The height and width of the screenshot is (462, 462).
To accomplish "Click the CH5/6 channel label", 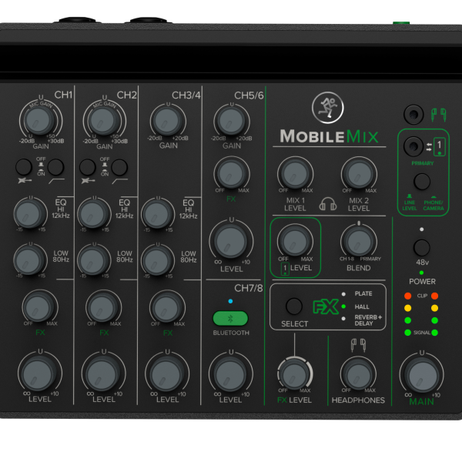I will click(249, 95).
